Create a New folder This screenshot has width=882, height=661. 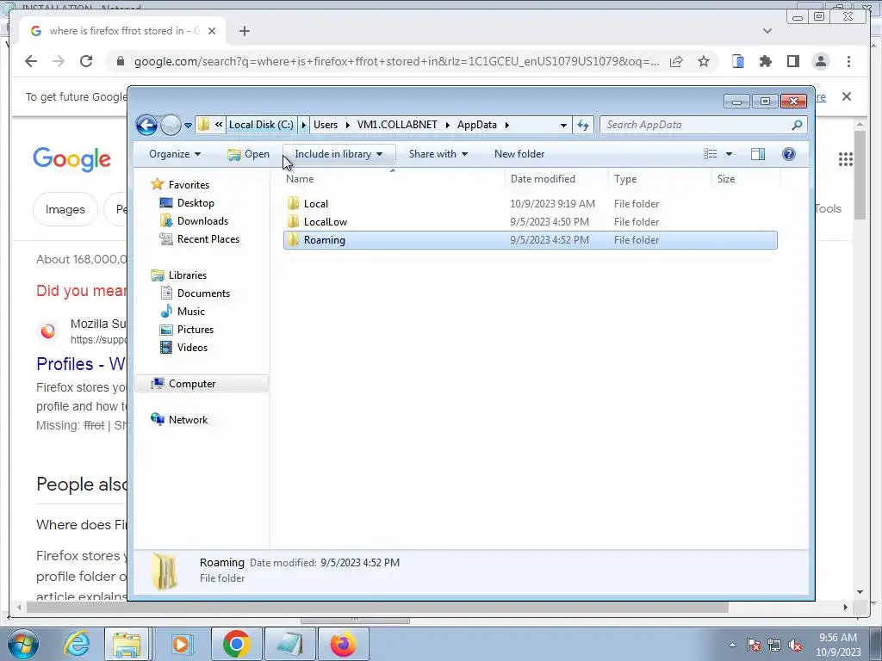click(519, 154)
